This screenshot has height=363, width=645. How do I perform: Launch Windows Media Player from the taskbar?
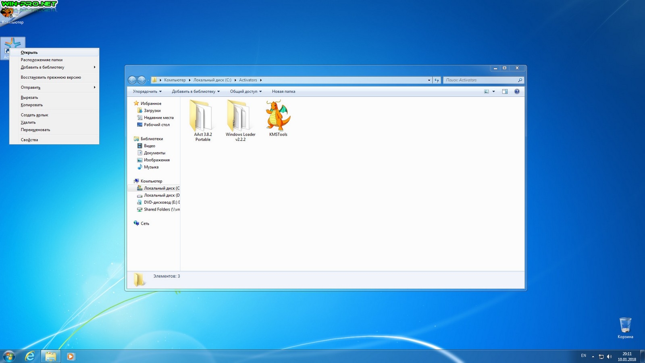(71, 356)
